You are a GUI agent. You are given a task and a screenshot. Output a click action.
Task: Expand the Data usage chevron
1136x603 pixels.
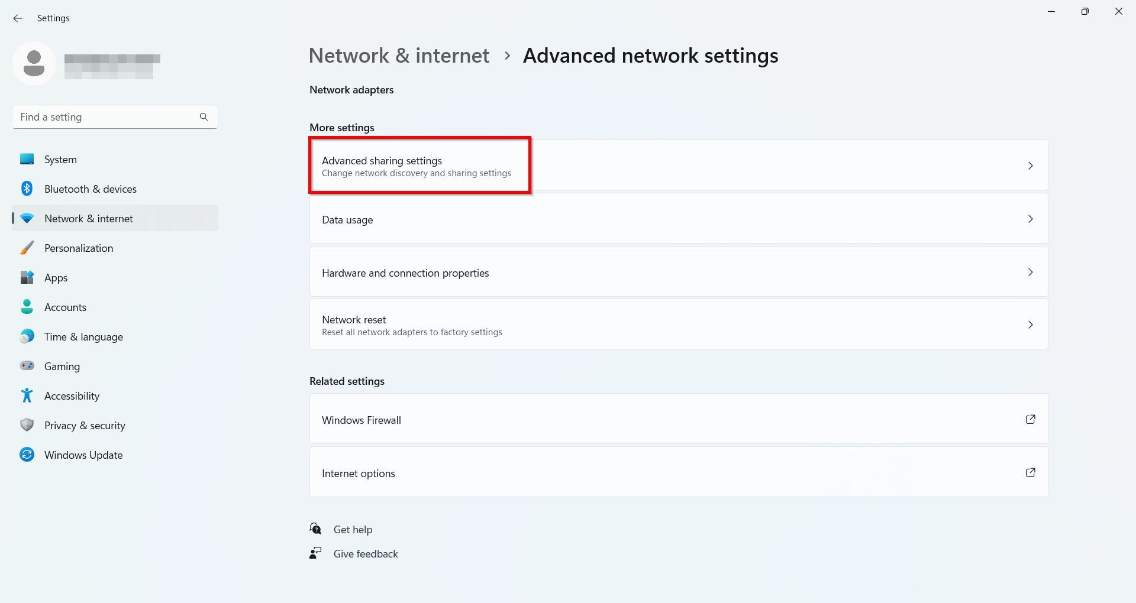click(x=1030, y=219)
